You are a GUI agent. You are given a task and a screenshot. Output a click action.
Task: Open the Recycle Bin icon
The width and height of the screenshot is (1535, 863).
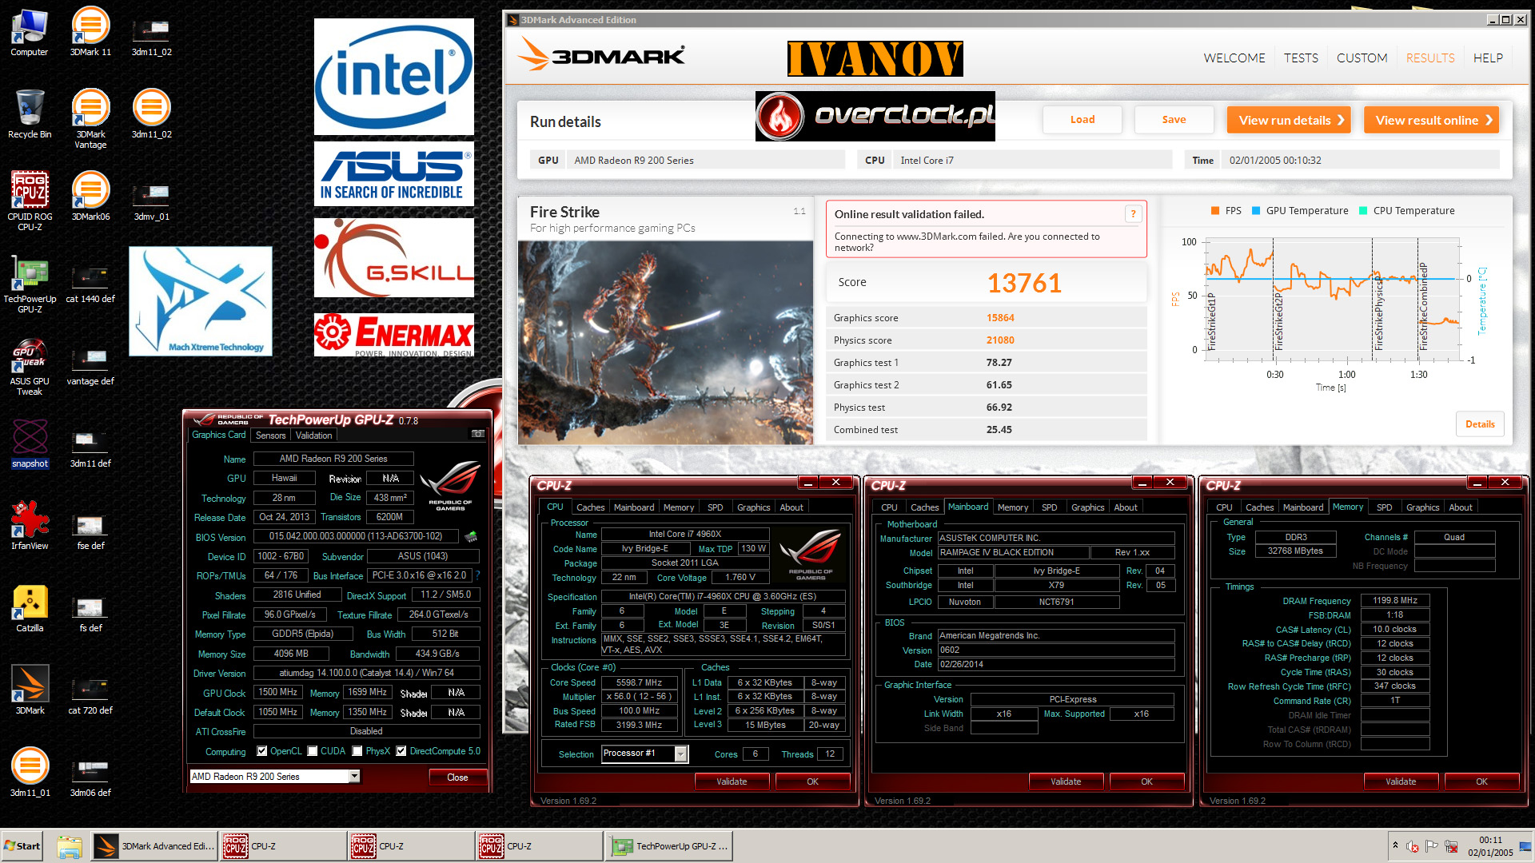tap(30, 114)
